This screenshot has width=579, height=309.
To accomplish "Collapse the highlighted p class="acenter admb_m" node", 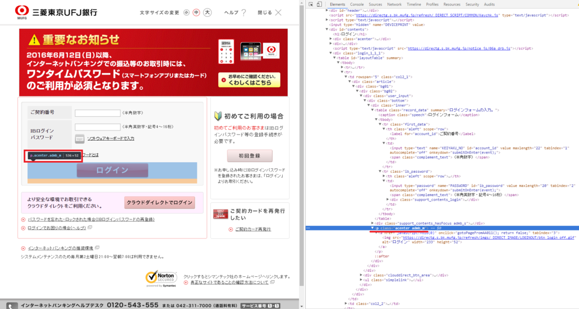I will pyautogui.click(x=372, y=228).
